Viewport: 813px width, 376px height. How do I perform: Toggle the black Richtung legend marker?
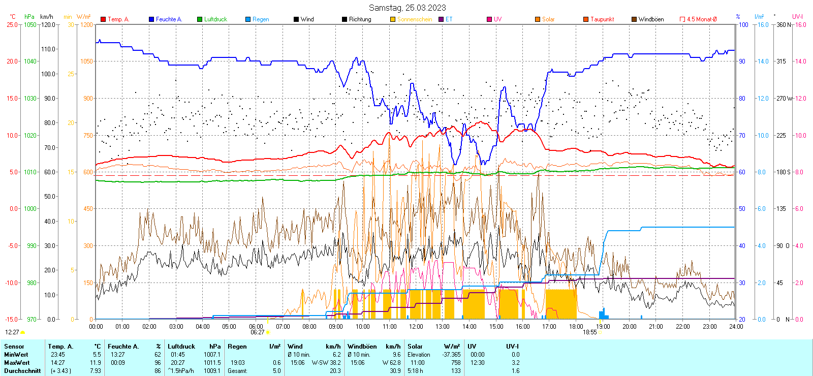345,19
